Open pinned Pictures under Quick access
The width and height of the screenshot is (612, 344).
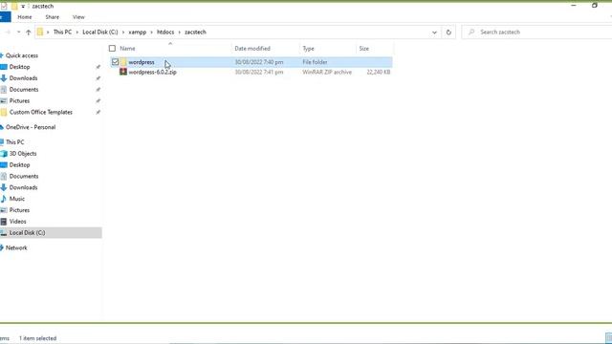19,100
